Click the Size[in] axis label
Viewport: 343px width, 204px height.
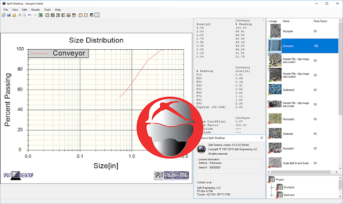pos(106,166)
